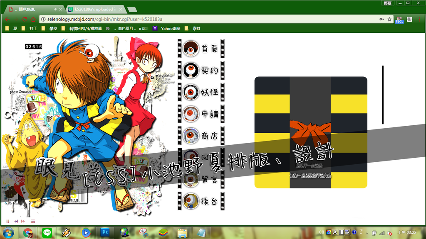
Task: Skip to previous music track
Action: tap(16, 222)
